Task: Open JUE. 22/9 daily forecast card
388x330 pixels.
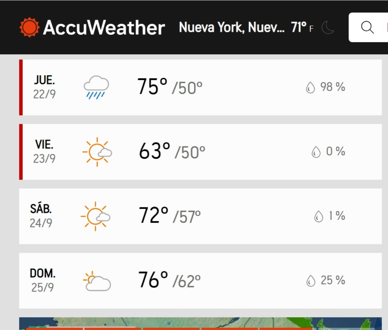Action: tap(200, 87)
